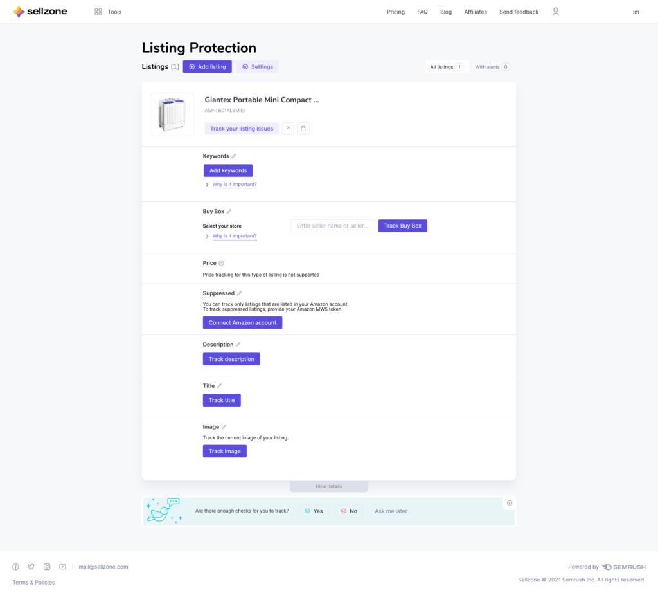Collapse the listing with Hide details
The width and height of the screenshot is (658, 595).
coord(329,486)
